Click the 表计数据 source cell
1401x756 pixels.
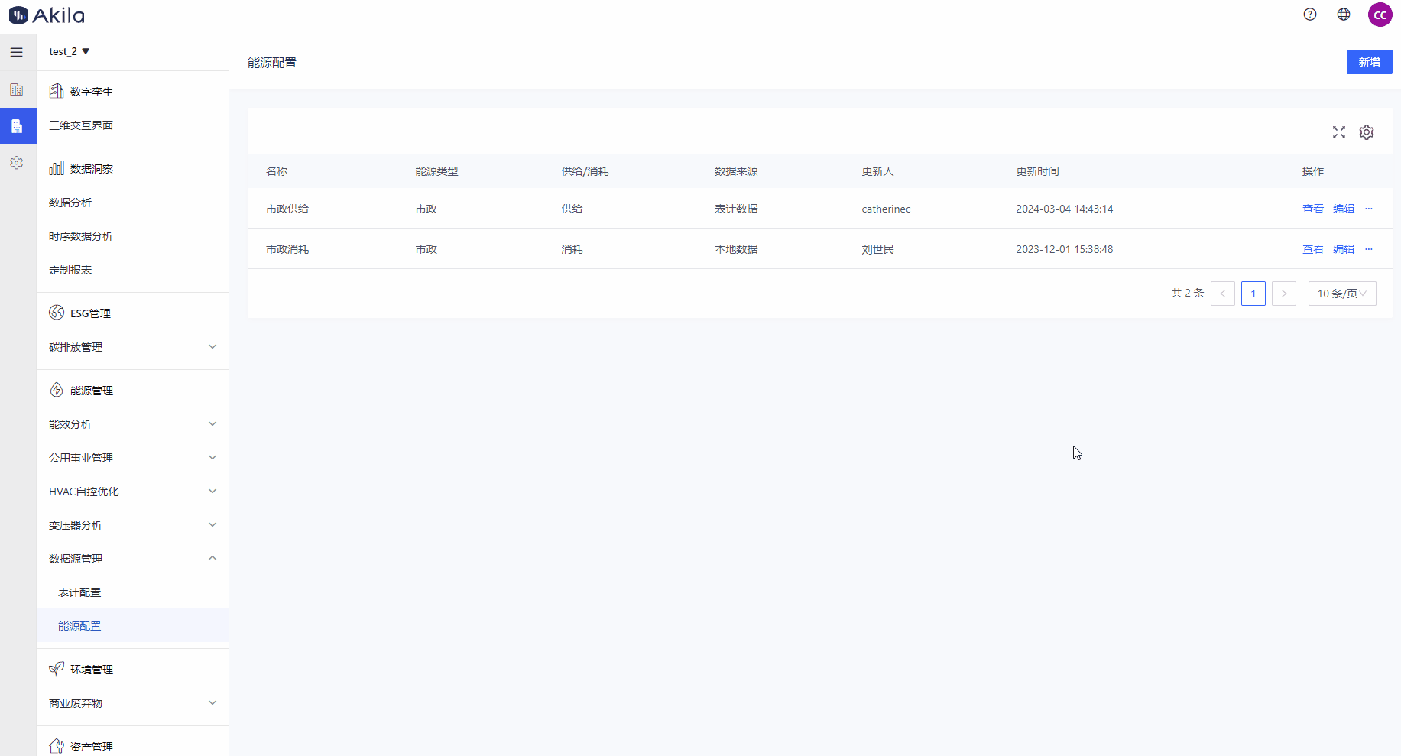736,209
